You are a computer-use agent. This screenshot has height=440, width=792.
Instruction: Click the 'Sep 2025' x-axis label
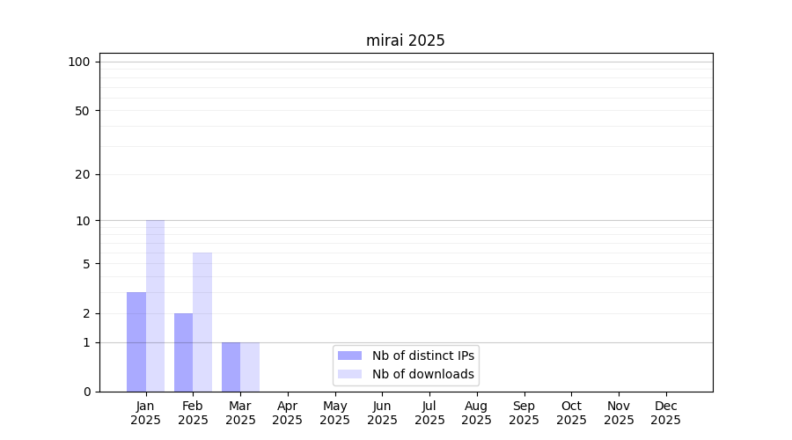[x=524, y=413]
